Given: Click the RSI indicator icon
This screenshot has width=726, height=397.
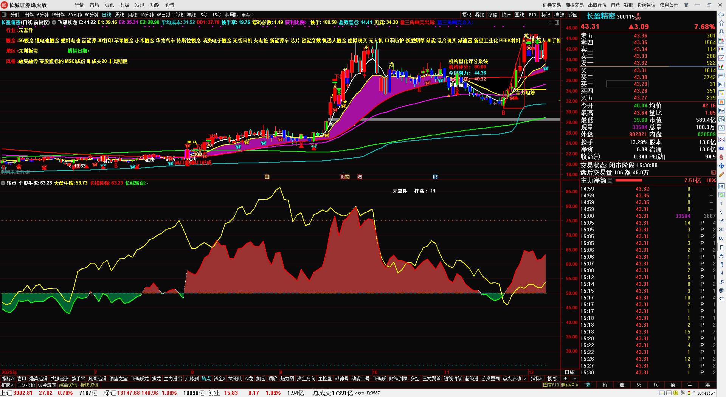Looking at the screenshot, I should click(x=721, y=148).
